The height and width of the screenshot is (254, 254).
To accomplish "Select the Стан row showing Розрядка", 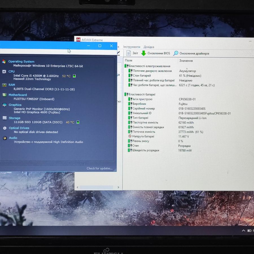I will pos(159,145).
